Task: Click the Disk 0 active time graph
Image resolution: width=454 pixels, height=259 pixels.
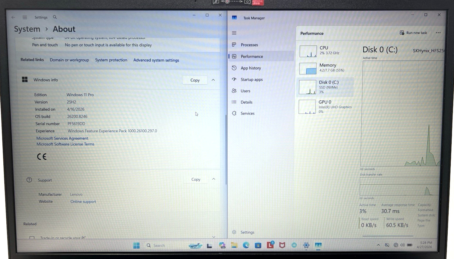Action: pyautogui.click(x=402, y=113)
